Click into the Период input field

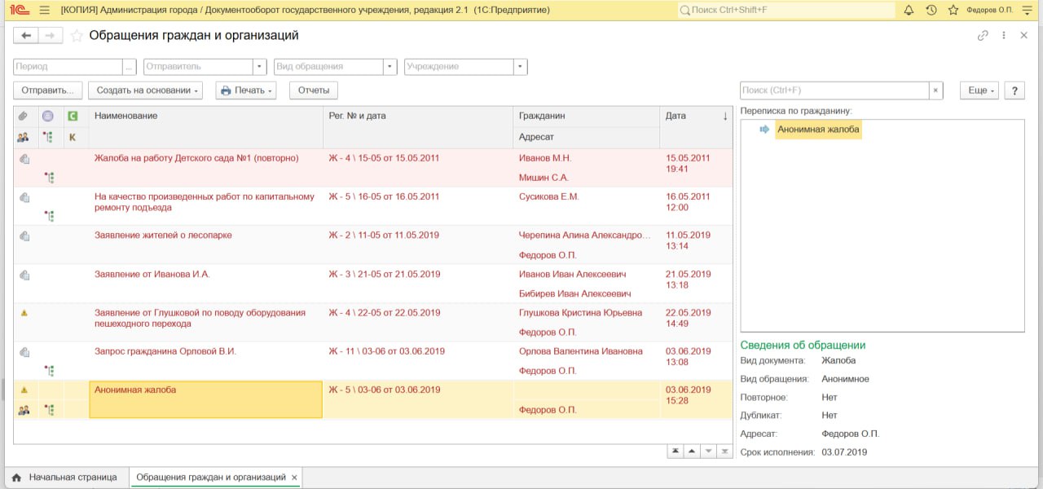coord(68,67)
